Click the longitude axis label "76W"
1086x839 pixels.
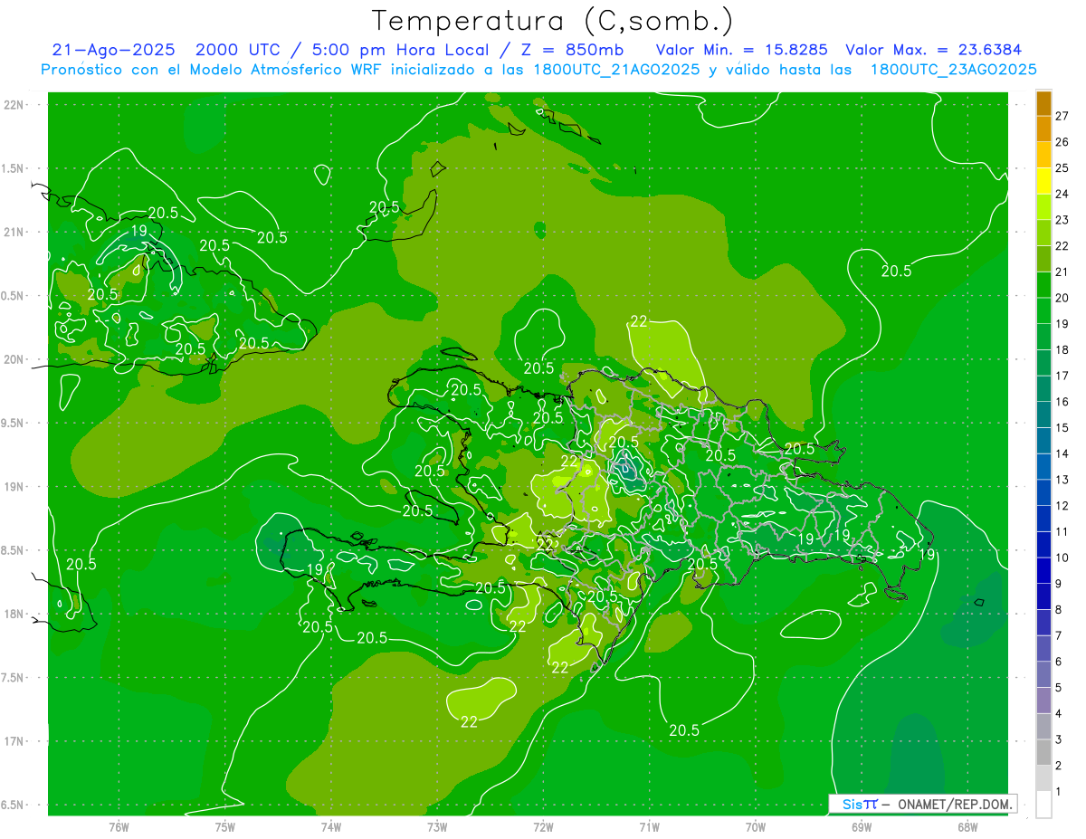point(119,826)
